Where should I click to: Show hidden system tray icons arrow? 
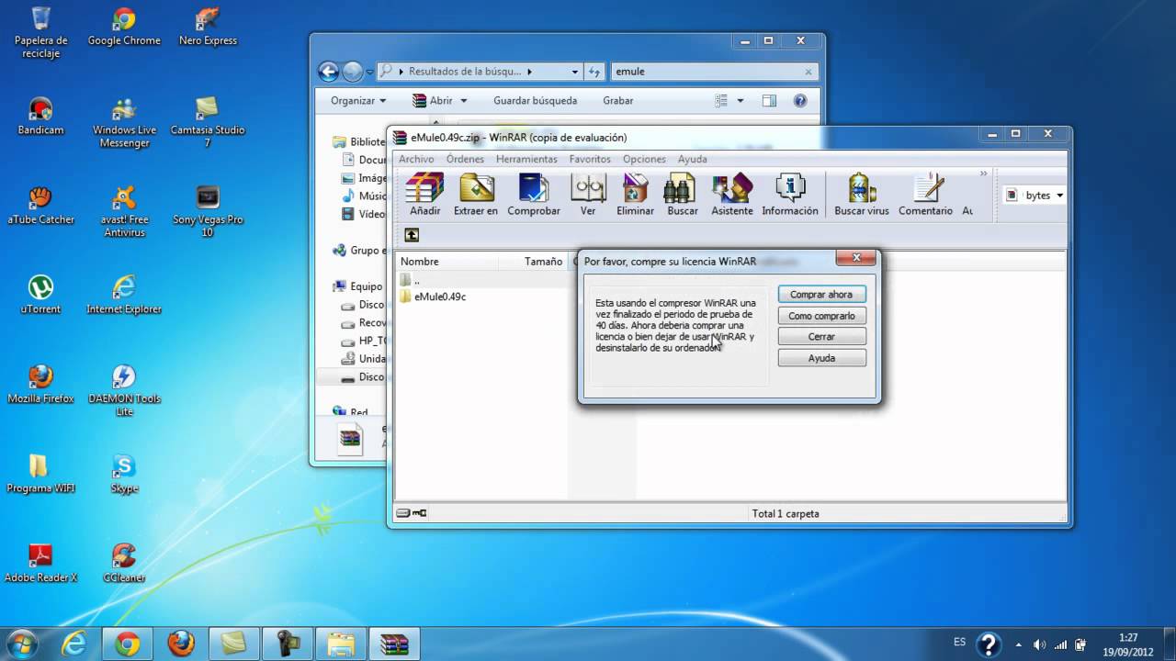click(x=1018, y=644)
